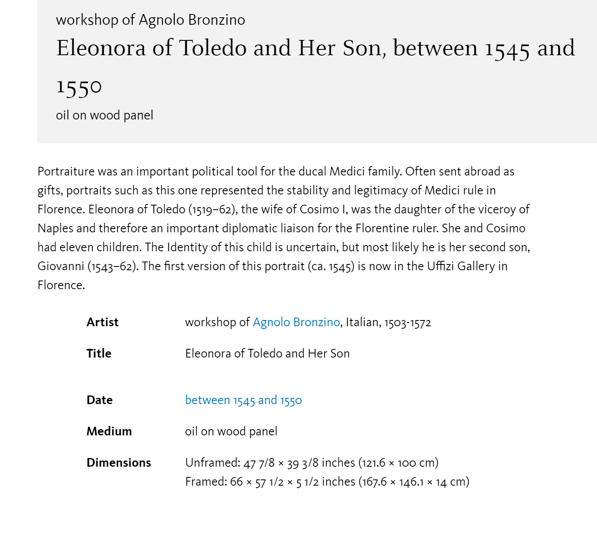Click the 'Portraiture was an important' opening sentence

point(220,171)
